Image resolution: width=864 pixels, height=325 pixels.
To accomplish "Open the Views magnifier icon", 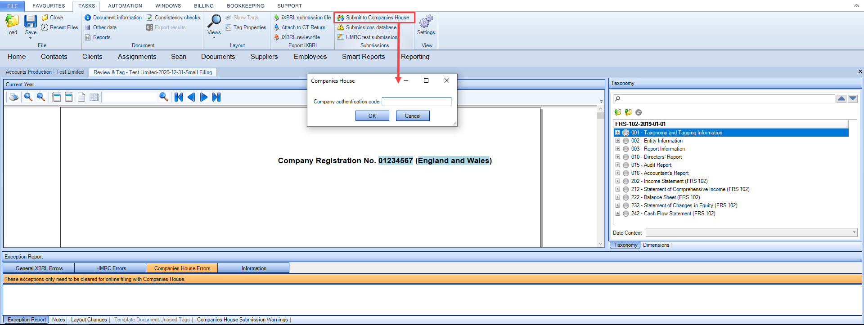I will click(214, 21).
